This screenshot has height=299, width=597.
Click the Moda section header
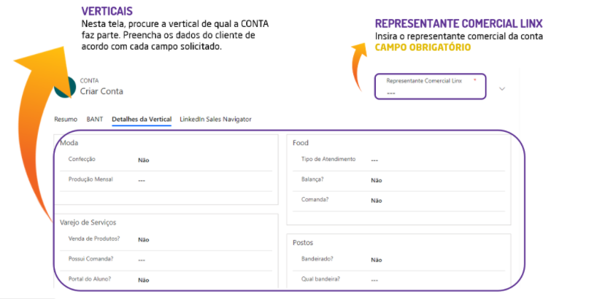[69, 143]
